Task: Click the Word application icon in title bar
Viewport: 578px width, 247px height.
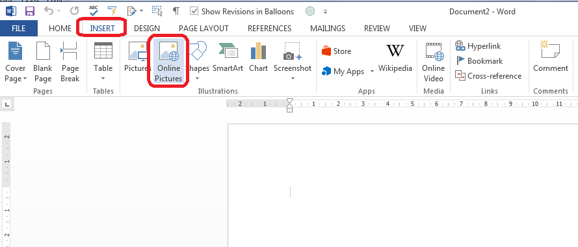Action: (10, 11)
